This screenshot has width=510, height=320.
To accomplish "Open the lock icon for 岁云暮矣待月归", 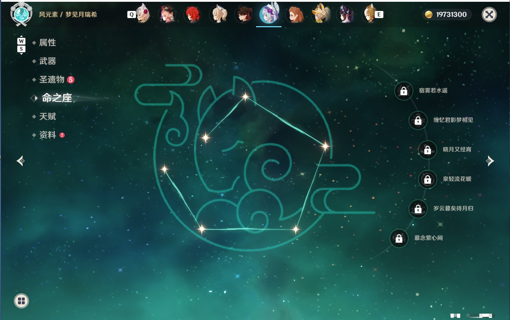I will [418, 209].
